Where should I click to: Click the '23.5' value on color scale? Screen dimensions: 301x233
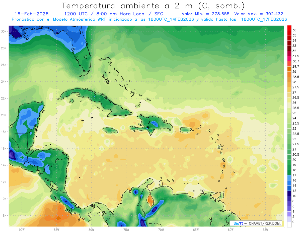click(296, 123)
